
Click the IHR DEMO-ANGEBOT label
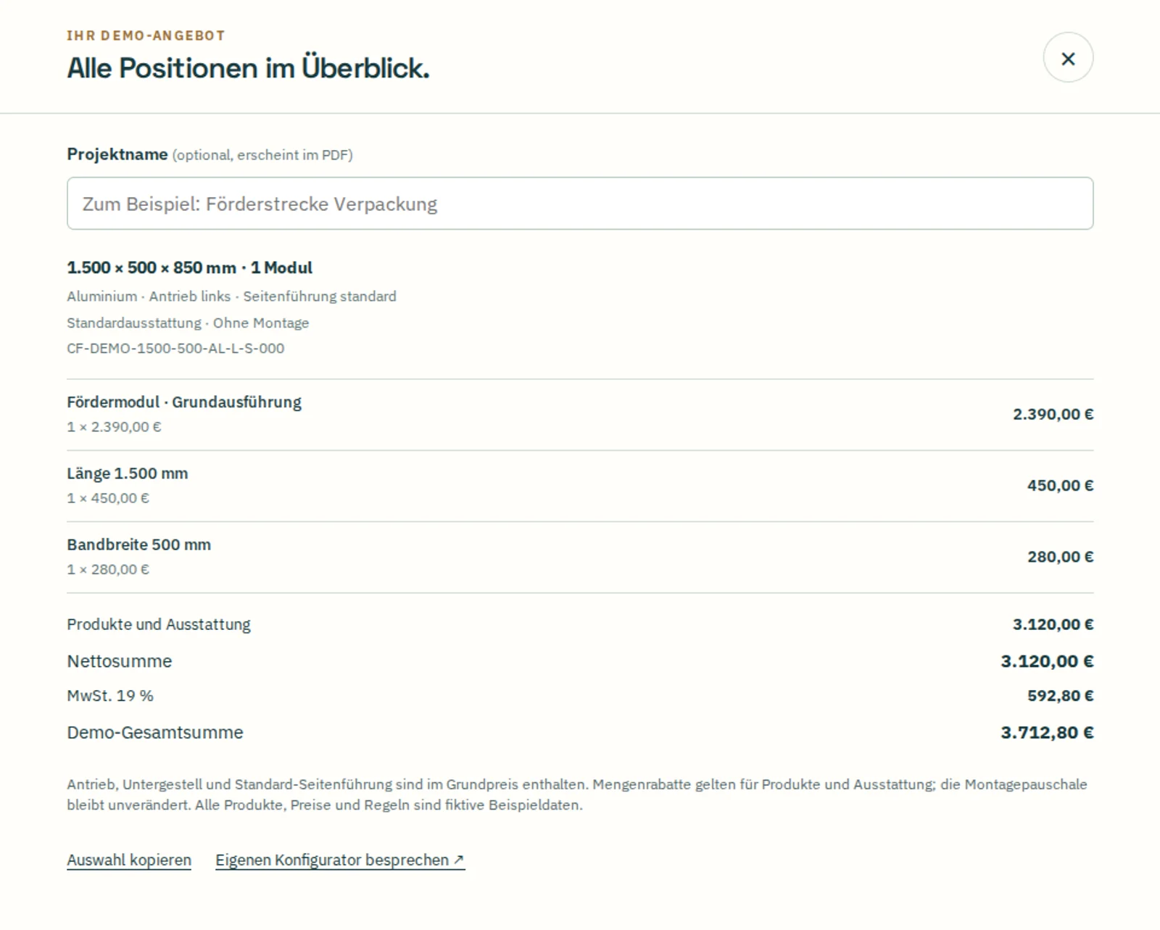146,36
